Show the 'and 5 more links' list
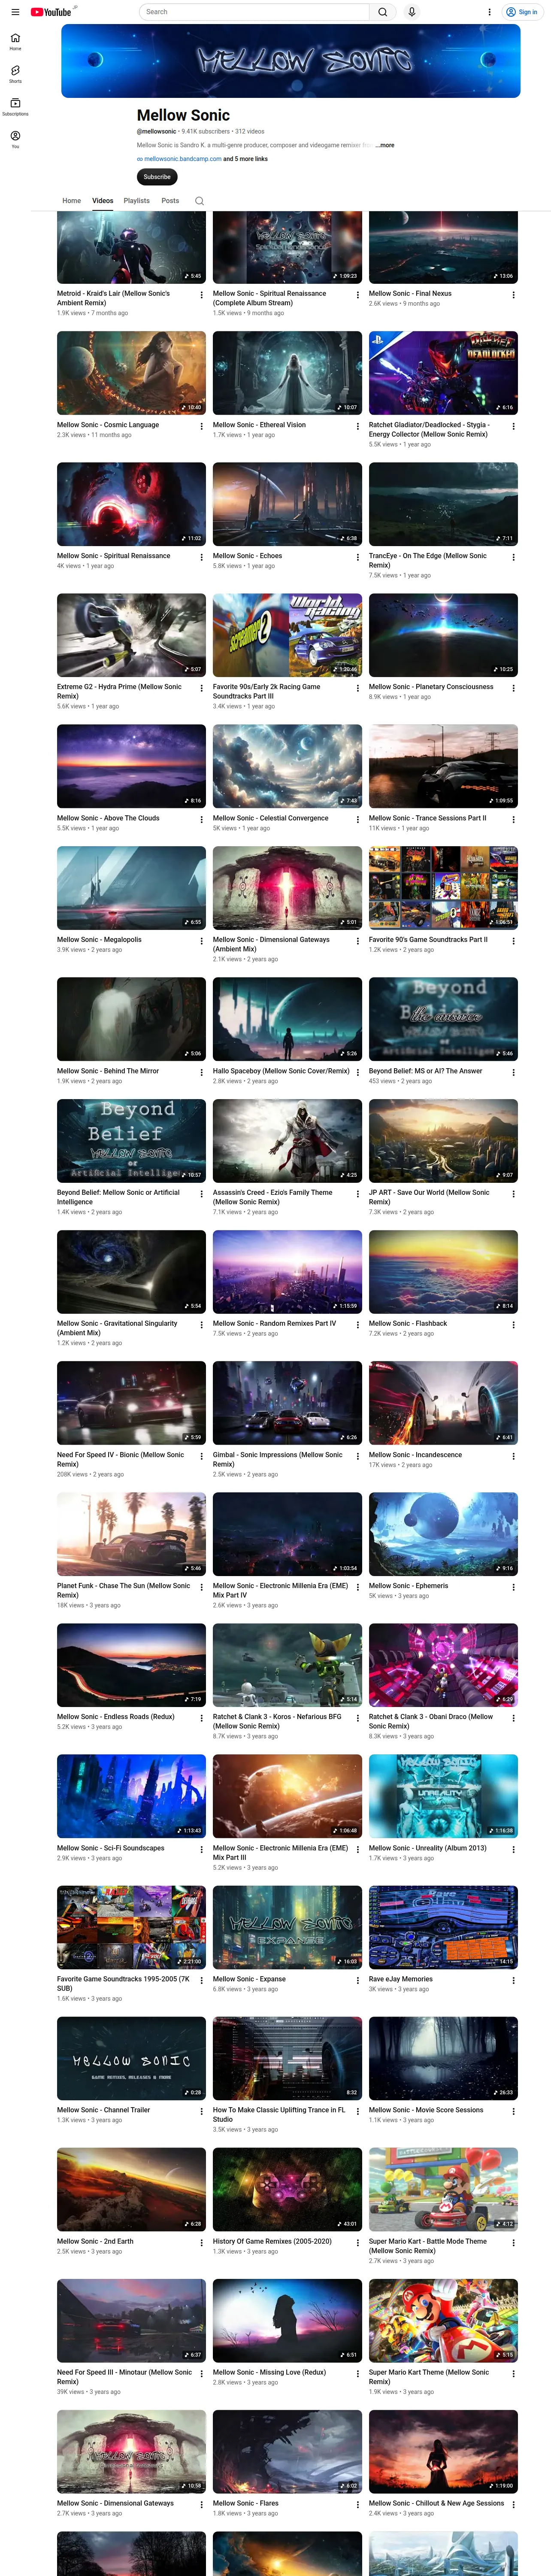The width and height of the screenshot is (551, 2576). 245,159
